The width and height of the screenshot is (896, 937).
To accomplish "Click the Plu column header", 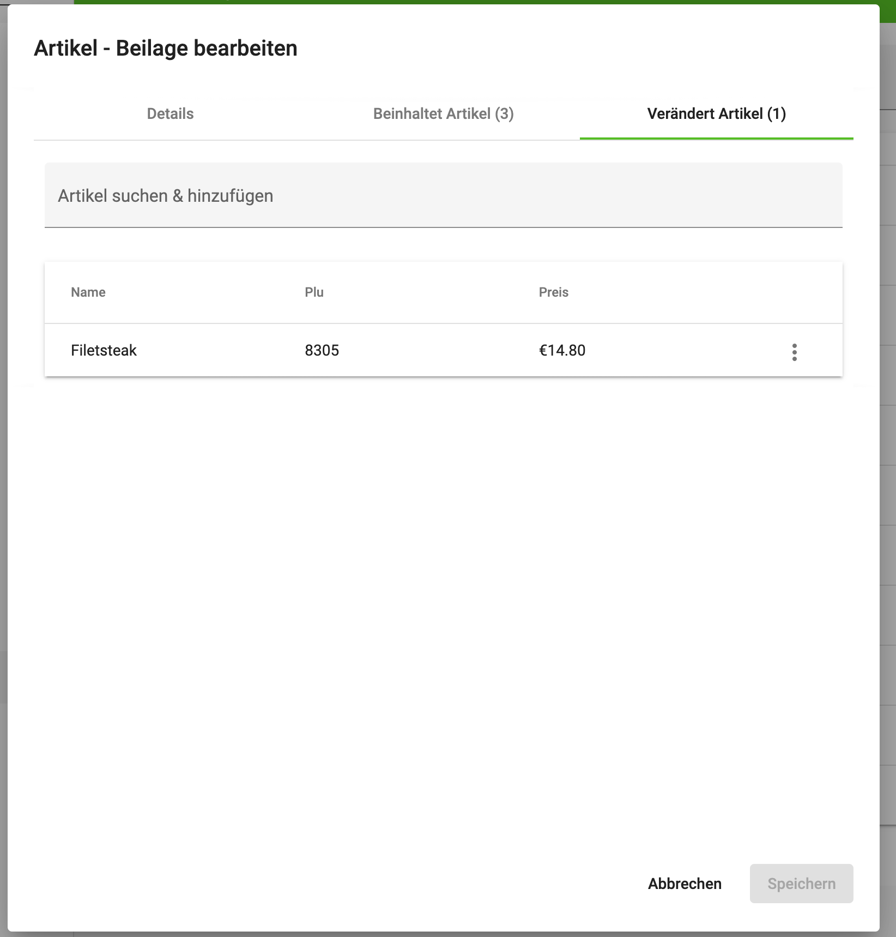I will coord(314,292).
